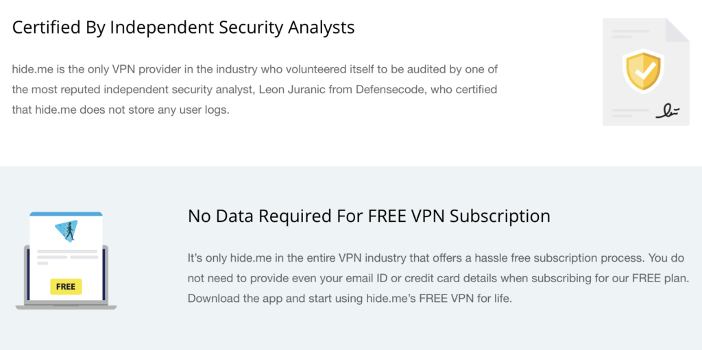This screenshot has height=350, width=702.
Task: Click the white checkmark inside the shield
Action: pos(643,71)
